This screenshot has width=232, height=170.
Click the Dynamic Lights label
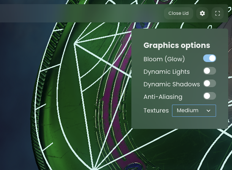(x=167, y=72)
